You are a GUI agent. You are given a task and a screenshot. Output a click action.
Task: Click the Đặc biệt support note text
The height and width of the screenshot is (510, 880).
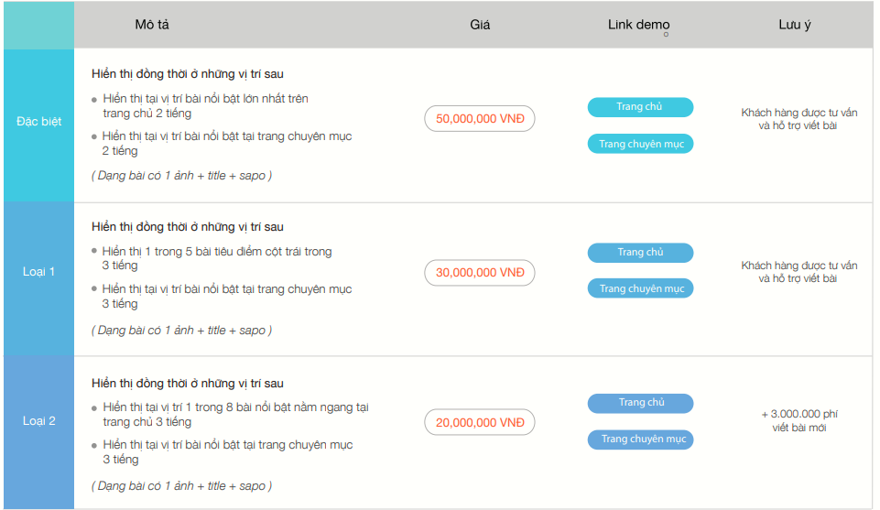[x=799, y=119]
